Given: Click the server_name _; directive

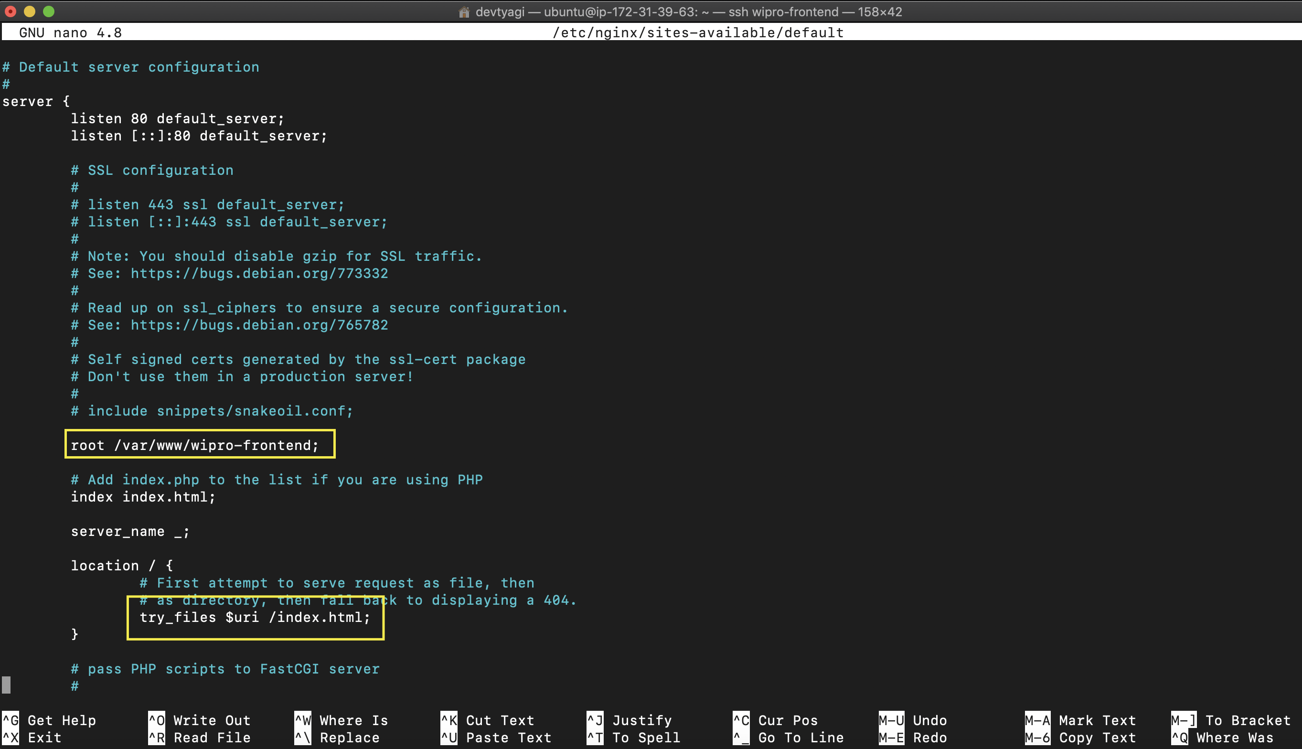Looking at the screenshot, I should (x=130, y=531).
